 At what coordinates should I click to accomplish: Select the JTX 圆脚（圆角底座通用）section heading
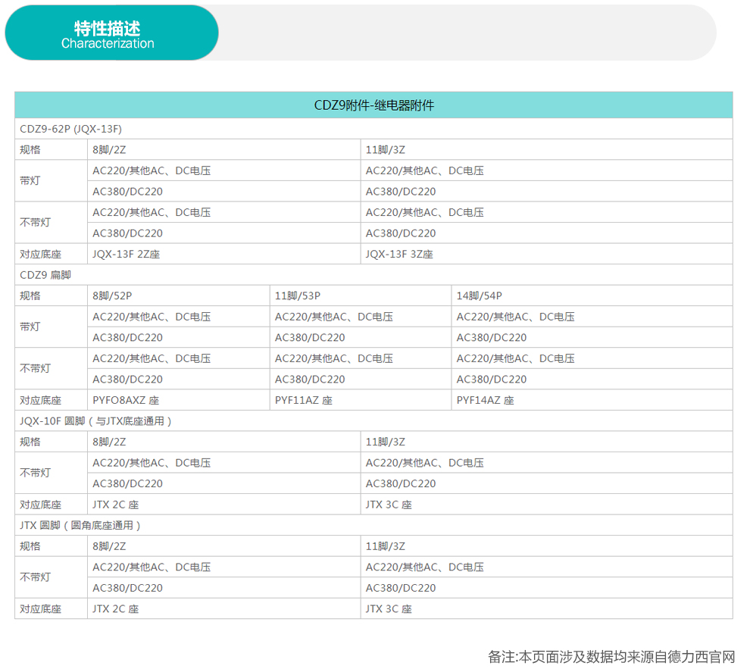(x=80, y=525)
